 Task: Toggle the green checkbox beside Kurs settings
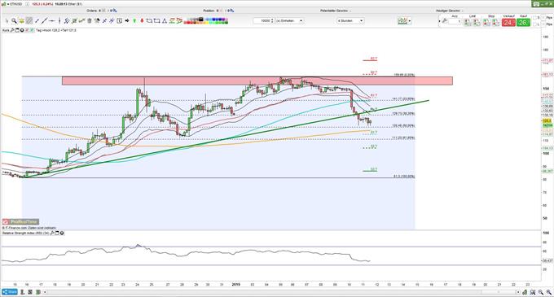(32, 30)
